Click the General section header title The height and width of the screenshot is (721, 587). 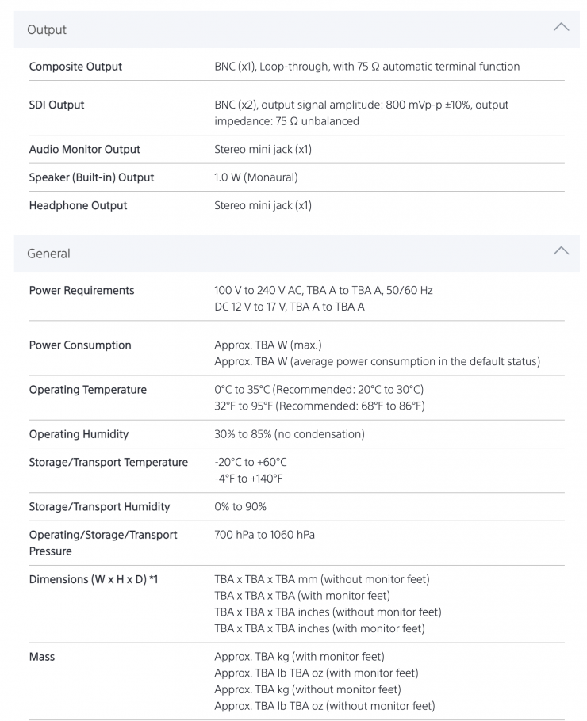pos(48,254)
